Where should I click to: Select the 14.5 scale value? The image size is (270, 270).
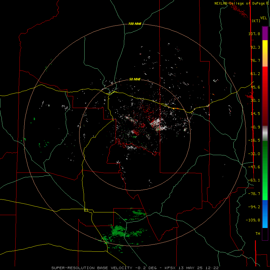coord(255,114)
